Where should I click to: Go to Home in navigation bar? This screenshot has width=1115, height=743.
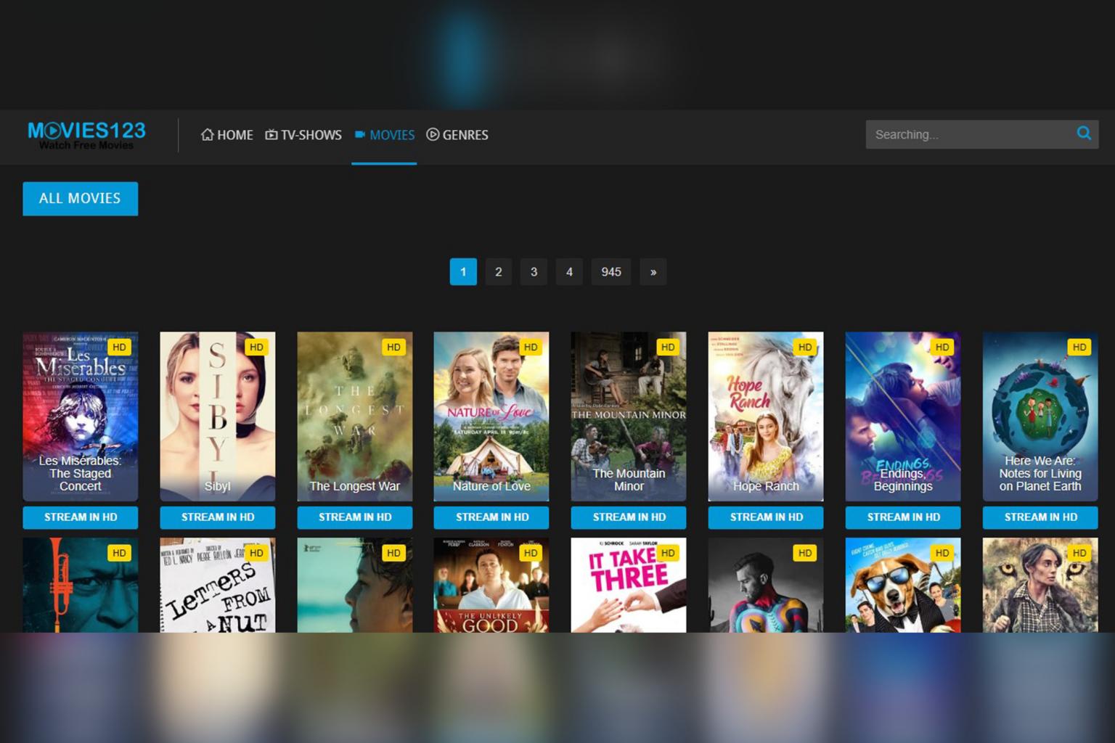[x=226, y=135]
